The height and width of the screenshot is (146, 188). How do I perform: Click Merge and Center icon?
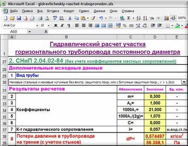tap(110, 25)
